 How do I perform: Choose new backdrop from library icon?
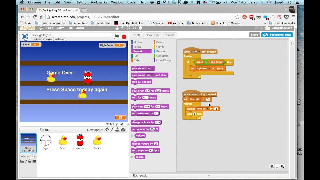coord(22,161)
